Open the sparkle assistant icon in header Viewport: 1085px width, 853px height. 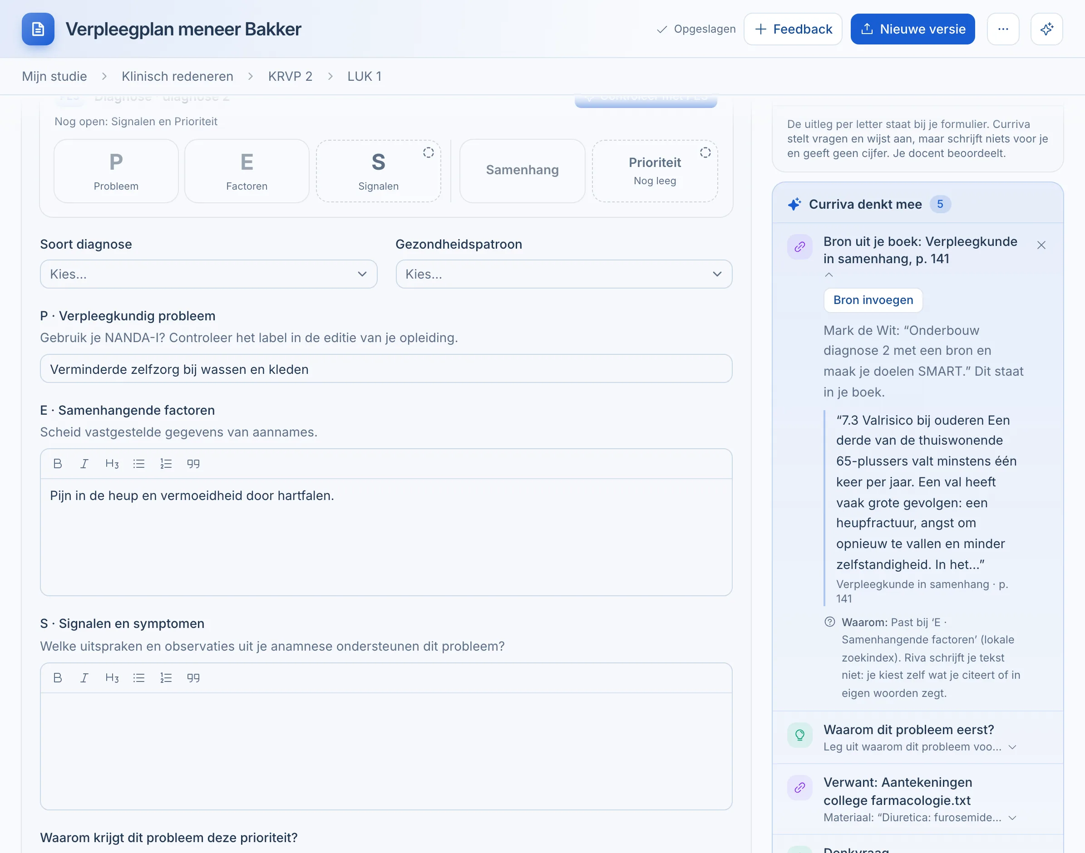click(1046, 29)
